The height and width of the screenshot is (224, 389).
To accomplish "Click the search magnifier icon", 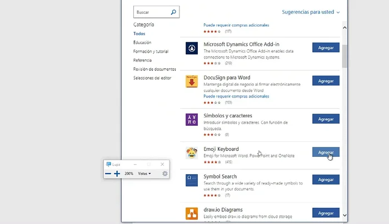I will coord(173,12).
